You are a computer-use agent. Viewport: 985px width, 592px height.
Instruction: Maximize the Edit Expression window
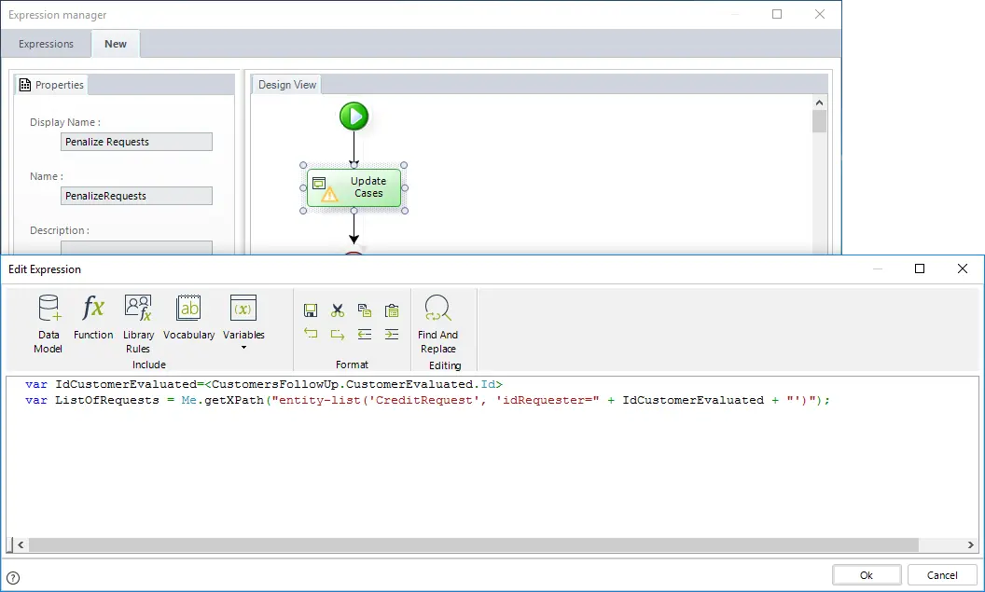[x=920, y=268]
